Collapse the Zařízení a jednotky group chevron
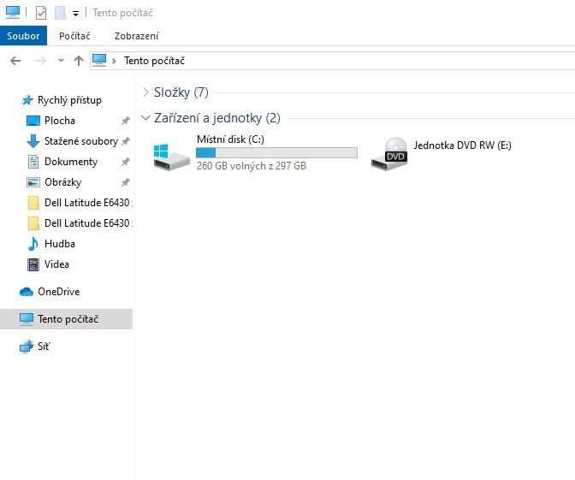This screenshot has height=480, width=575. click(x=145, y=118)
